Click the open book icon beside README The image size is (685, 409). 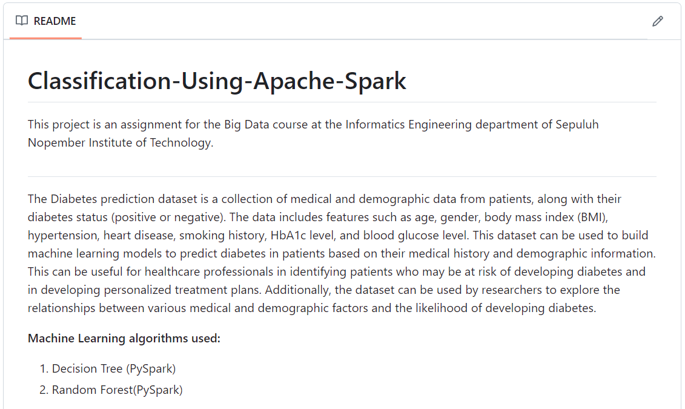22,21
